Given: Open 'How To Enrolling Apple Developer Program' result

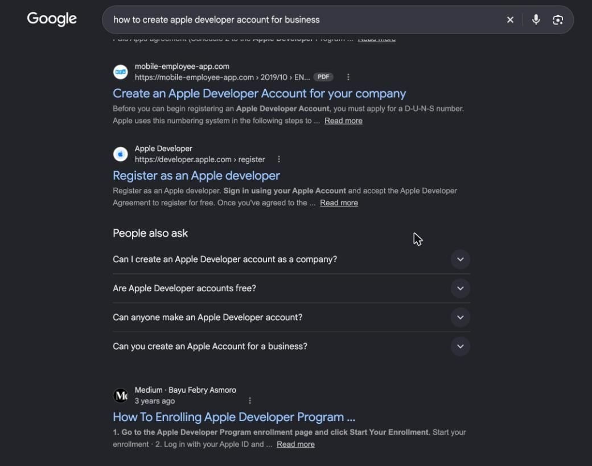Looking at the screenshot, I should pyautogui.click(x=234, y=417).
